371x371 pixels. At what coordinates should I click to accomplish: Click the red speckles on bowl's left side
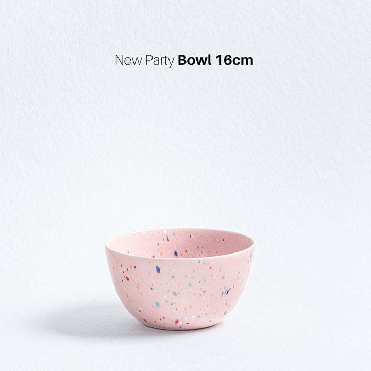coord(127,278)
